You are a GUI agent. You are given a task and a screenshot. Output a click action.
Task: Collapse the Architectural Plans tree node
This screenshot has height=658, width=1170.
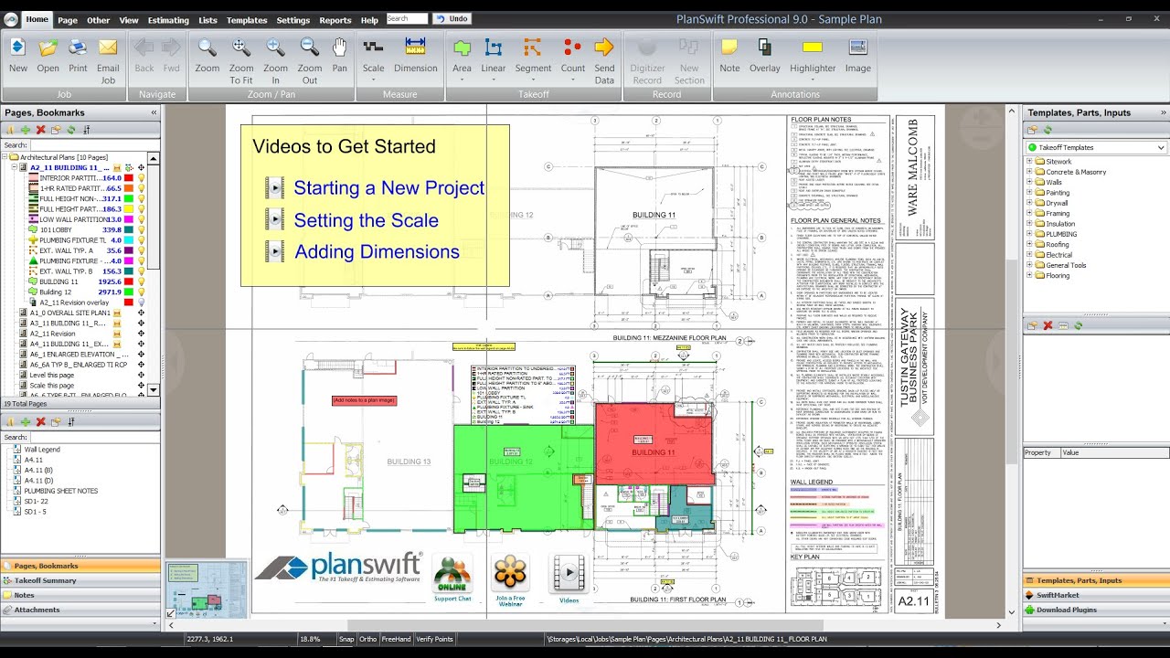[5, 157]
